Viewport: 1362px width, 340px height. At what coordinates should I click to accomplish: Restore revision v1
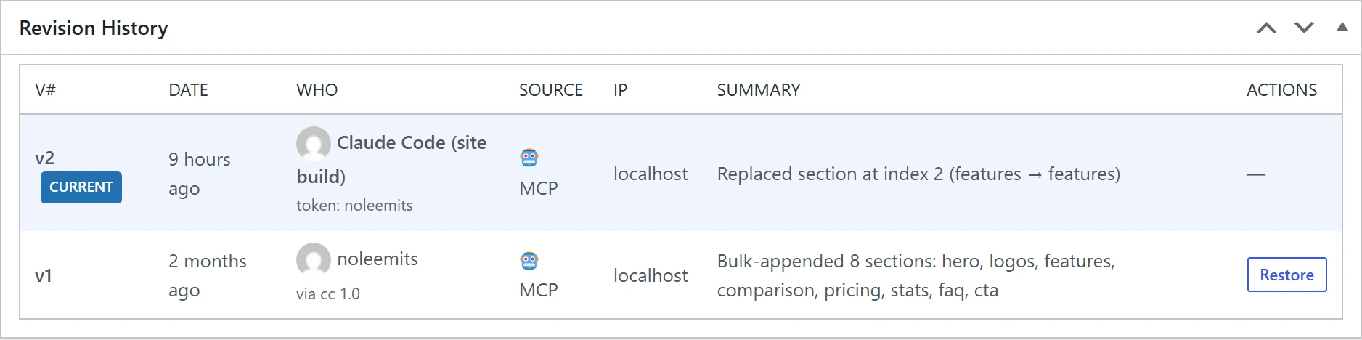1286,275
